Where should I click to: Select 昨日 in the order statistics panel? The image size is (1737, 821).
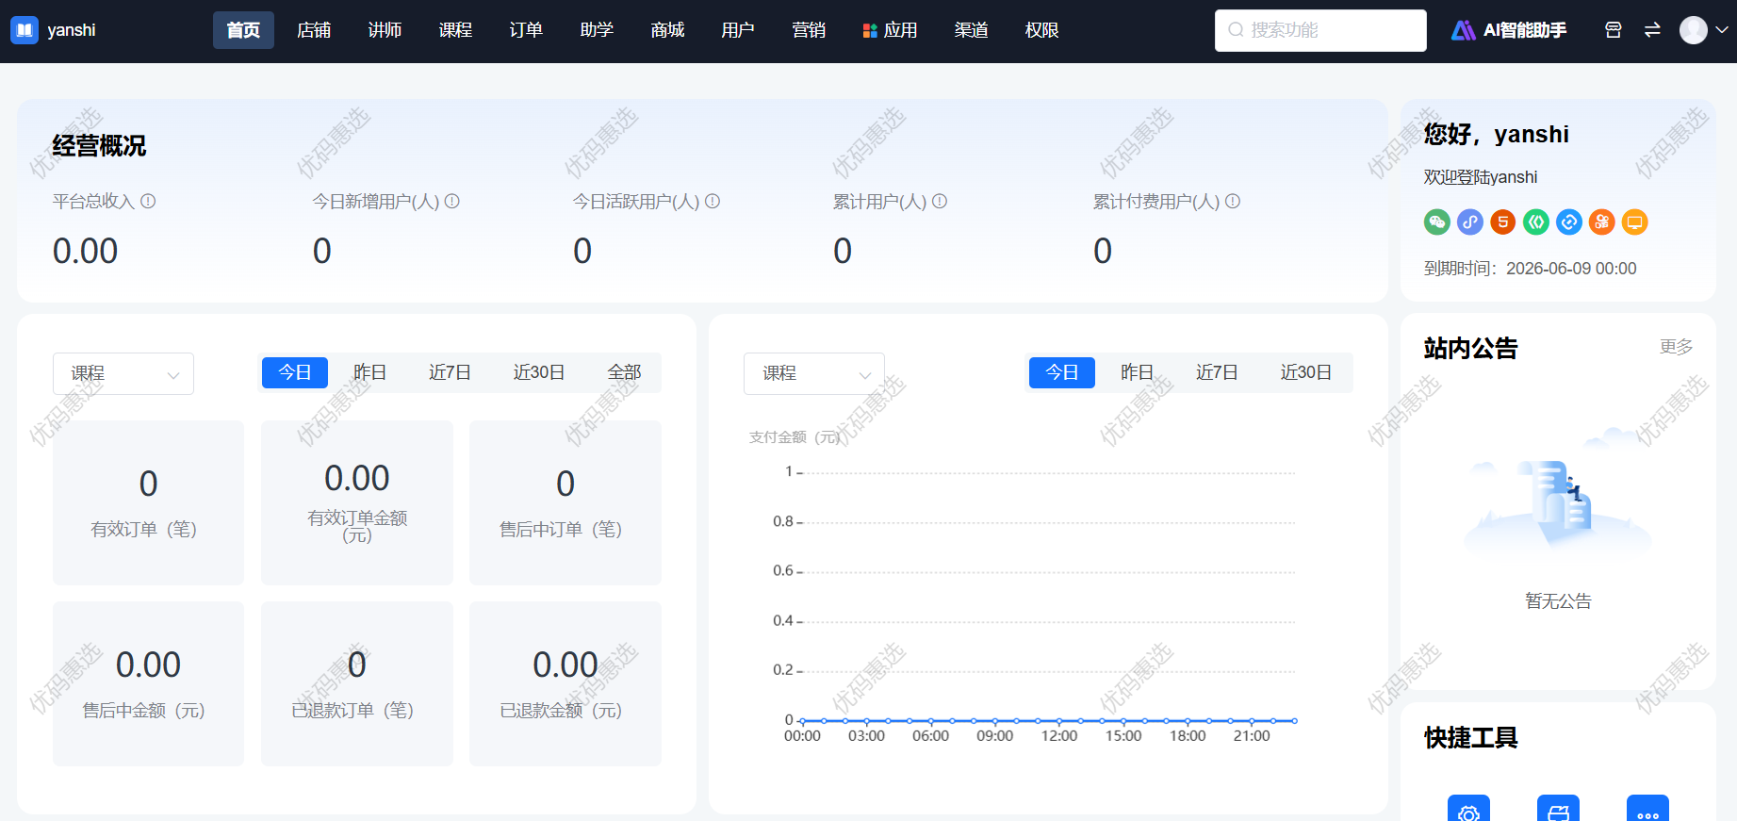(x=369, y=372)
